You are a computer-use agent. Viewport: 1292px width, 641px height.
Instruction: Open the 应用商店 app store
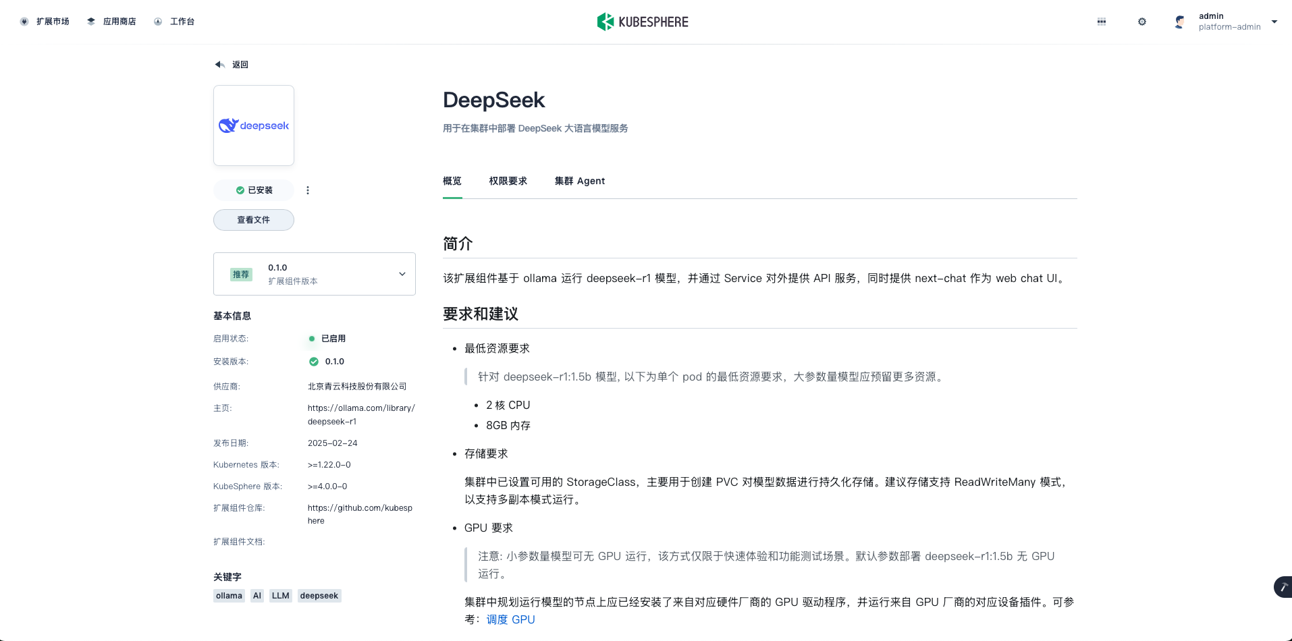(x=111, y=22)
